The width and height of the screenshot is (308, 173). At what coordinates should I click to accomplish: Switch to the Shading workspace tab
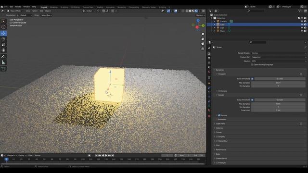100,7
